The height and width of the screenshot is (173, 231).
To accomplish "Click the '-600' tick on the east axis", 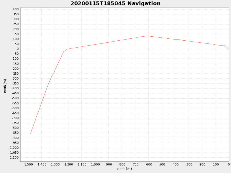I will 148,164.
